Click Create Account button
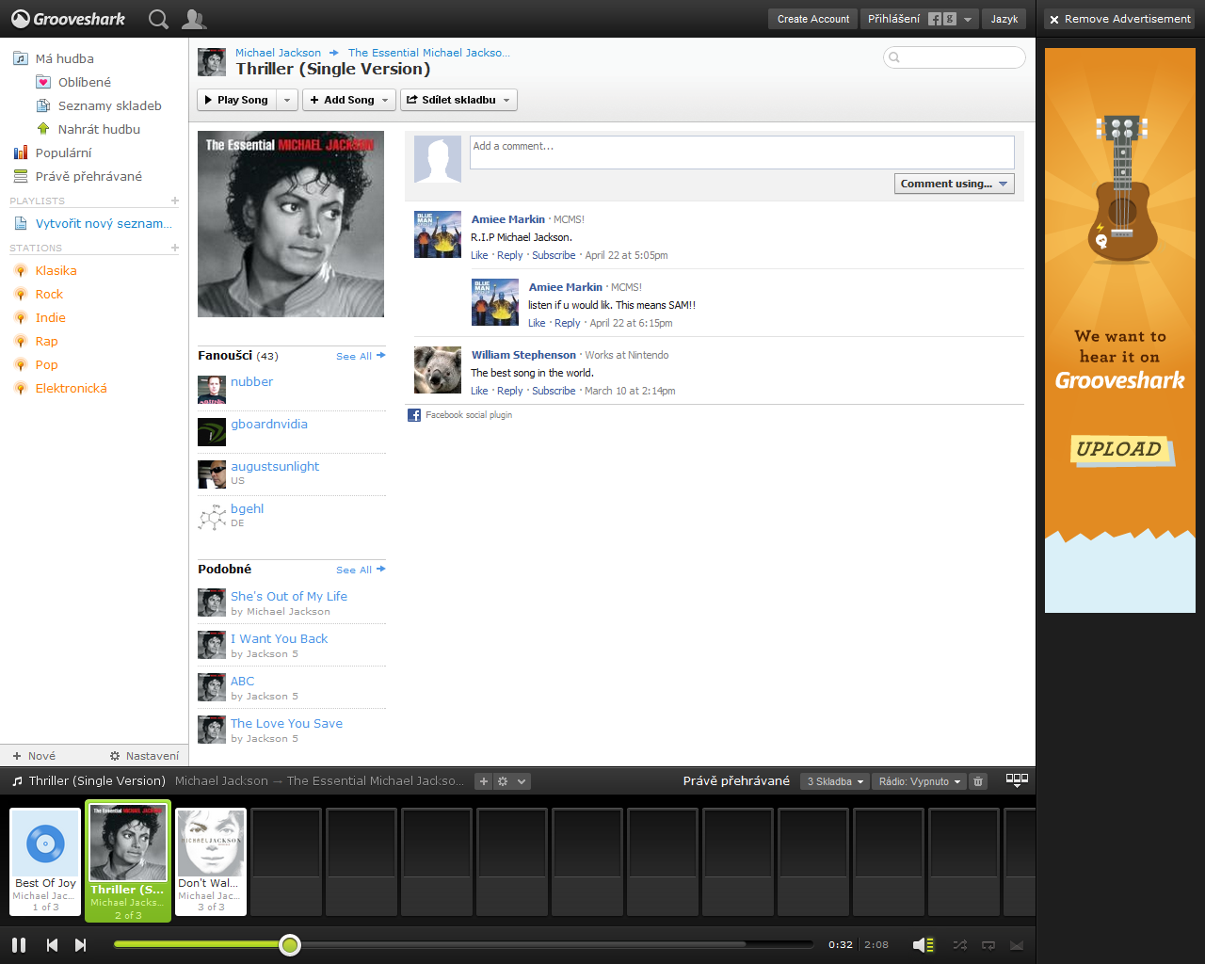Screen dimensions: 1205x964 tap(813, 19)
